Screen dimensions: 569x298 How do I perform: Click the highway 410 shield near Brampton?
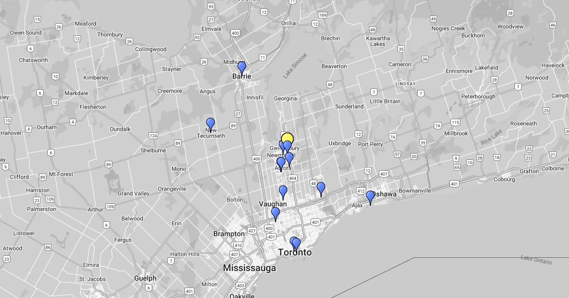(x=238, y=245)
